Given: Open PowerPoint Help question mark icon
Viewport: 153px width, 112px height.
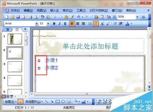Looking at the screenshot, I should 143,17.
